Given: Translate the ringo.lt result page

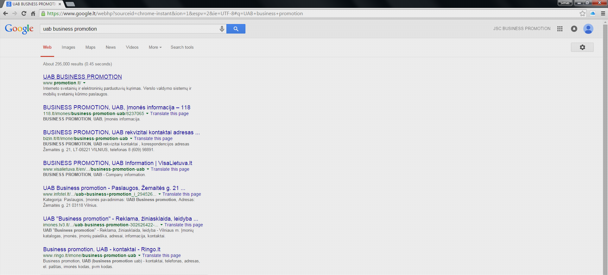Looking at the screenshot, I should tap(161, 255).
